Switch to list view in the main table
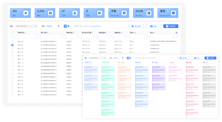 pos(65,26)
